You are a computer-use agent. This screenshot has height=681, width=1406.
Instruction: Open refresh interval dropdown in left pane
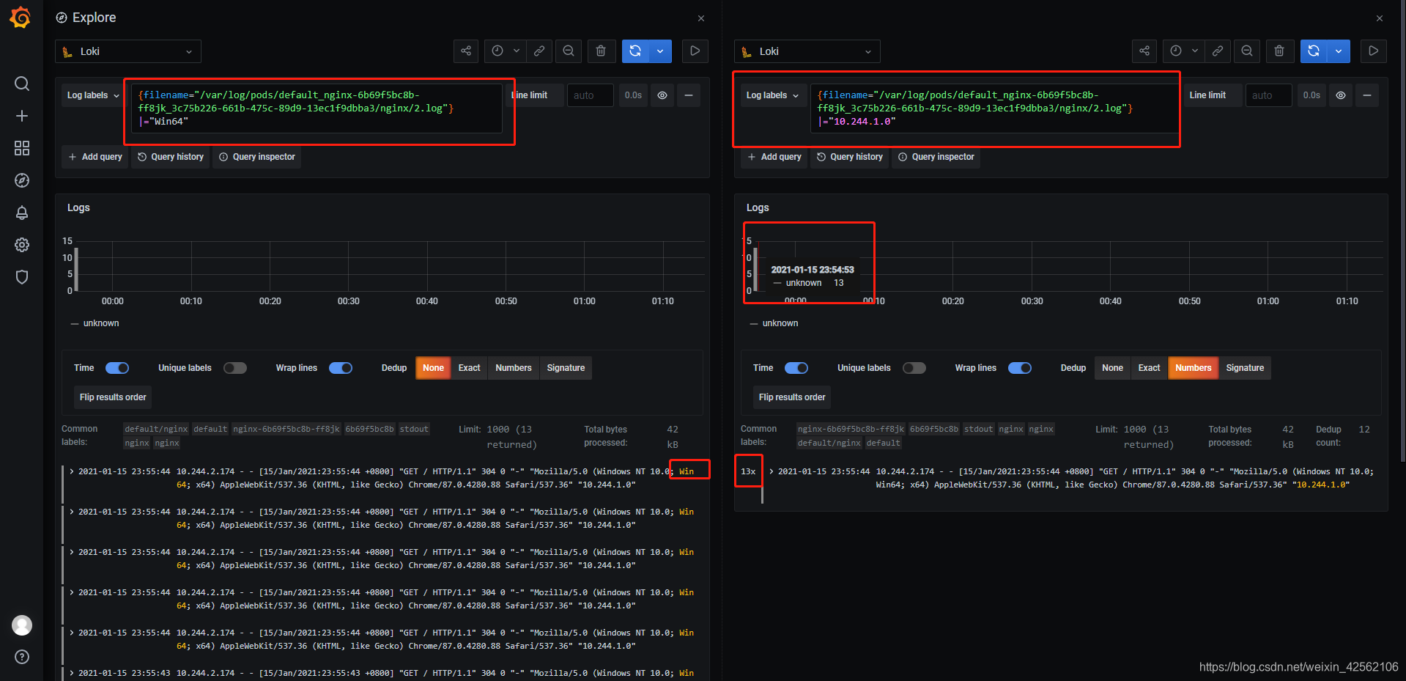click(x=660, y=51)
